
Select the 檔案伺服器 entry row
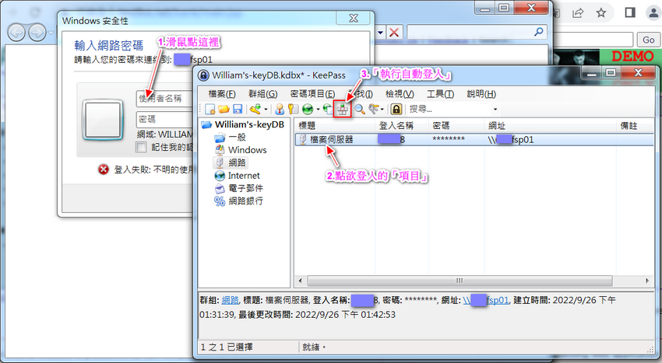(474, 140)
